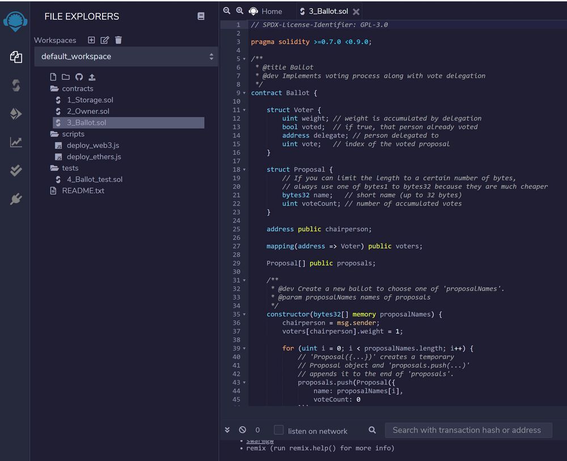This screenshot has height=461, width=567.
Task: Delete the workspace via the trash icon
Action: (120, 40)
